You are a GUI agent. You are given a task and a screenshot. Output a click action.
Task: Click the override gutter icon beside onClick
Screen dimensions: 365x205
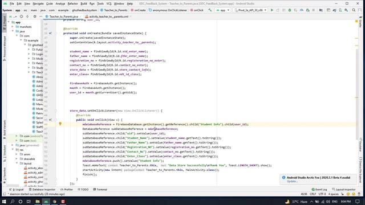[x=50, y=120]
